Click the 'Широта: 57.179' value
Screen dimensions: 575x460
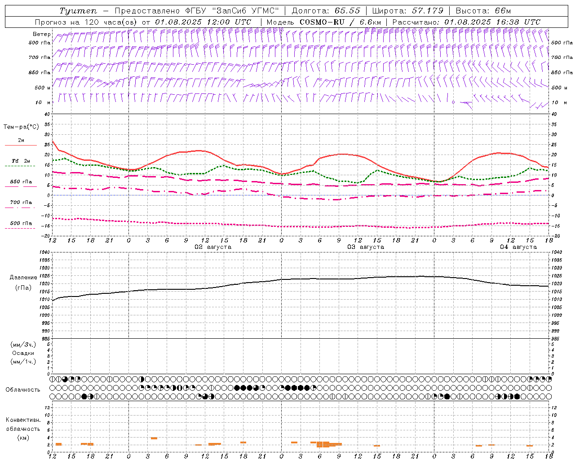pyautogui.click(x=408, y=11)
